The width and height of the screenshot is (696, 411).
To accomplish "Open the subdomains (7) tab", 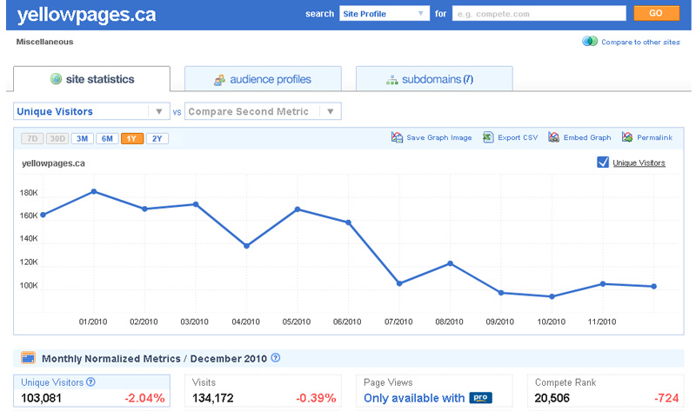I will pyautogui.click(x=434, y=79).
